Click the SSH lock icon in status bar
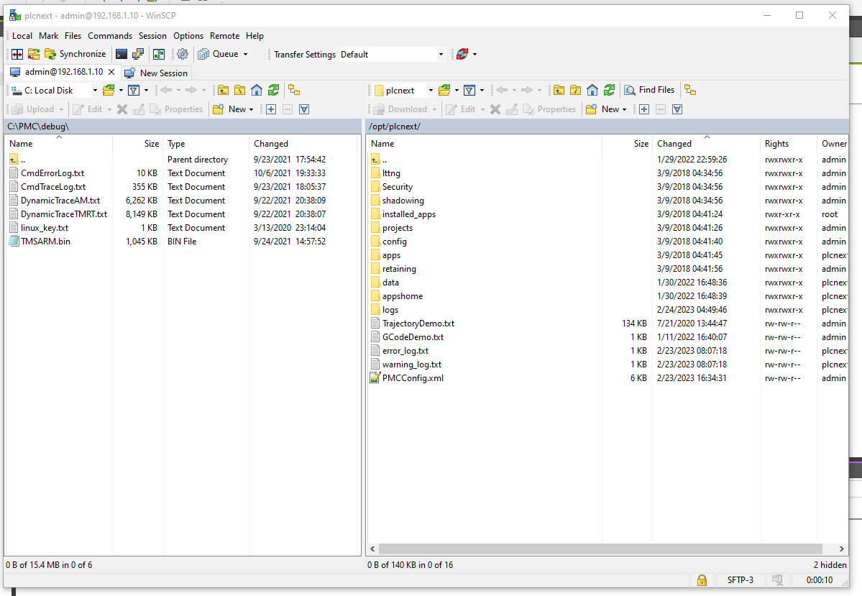This screenshot has height=596, width=862. point(702,580)
